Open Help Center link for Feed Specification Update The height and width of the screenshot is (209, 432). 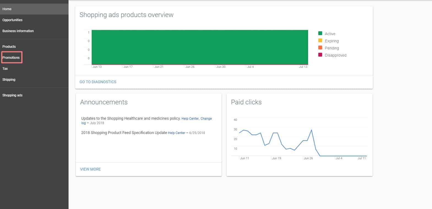point(176,133)
